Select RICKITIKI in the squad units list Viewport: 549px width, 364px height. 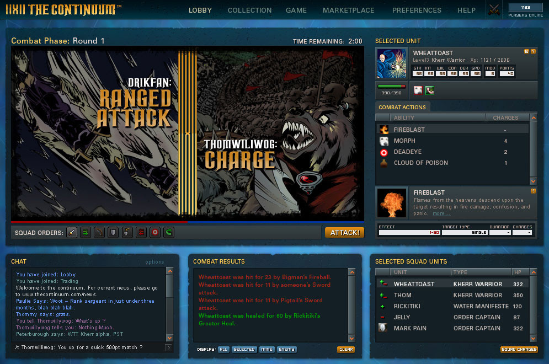point(452,306)
